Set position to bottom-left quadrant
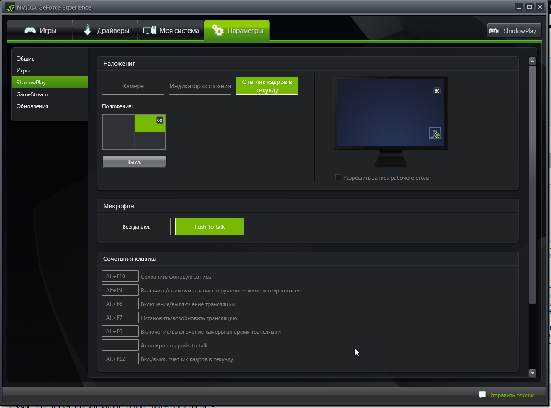551x408 pixels. (118, 141)
